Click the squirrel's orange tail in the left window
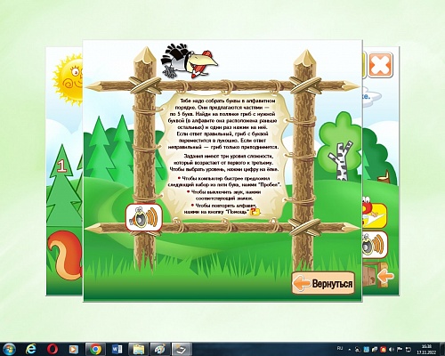 pos(65,255)
